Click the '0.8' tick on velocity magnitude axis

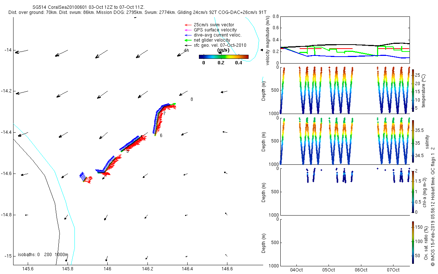(x=276, y=16)
